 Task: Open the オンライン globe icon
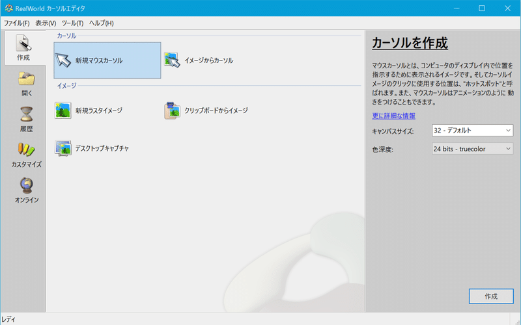pyautogui.click(x=26, y=185)
